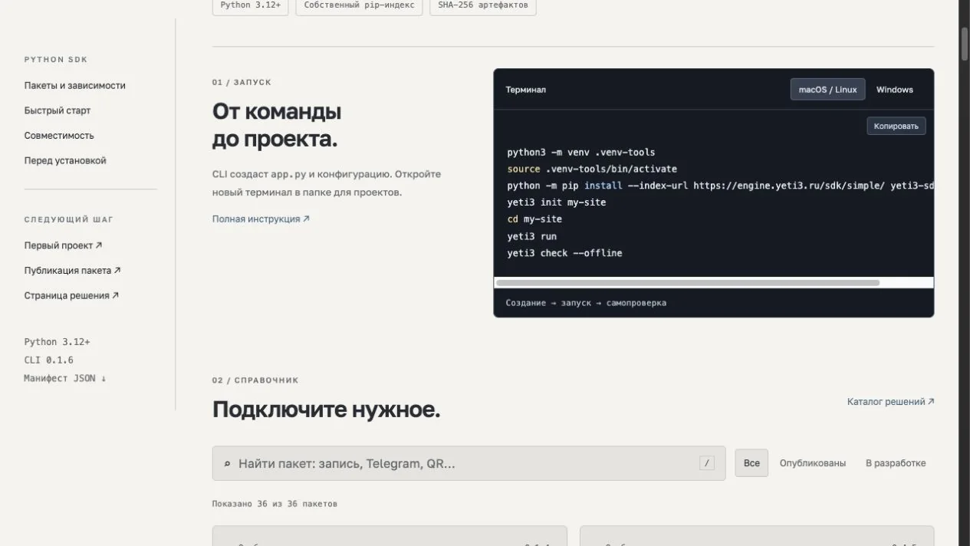The image size is (970, 546).
Task: Filter packages by Опубликованы
Action: click(x=813, y=463)
